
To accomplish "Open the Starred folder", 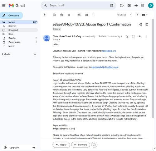I will pyautogui.click(x=19, y=26).
